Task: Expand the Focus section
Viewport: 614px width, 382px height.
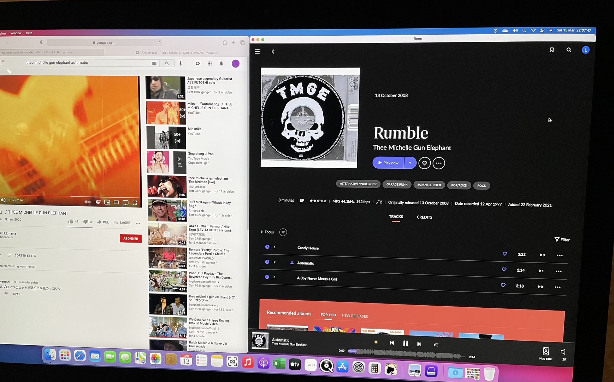Action: coord(267,232)
